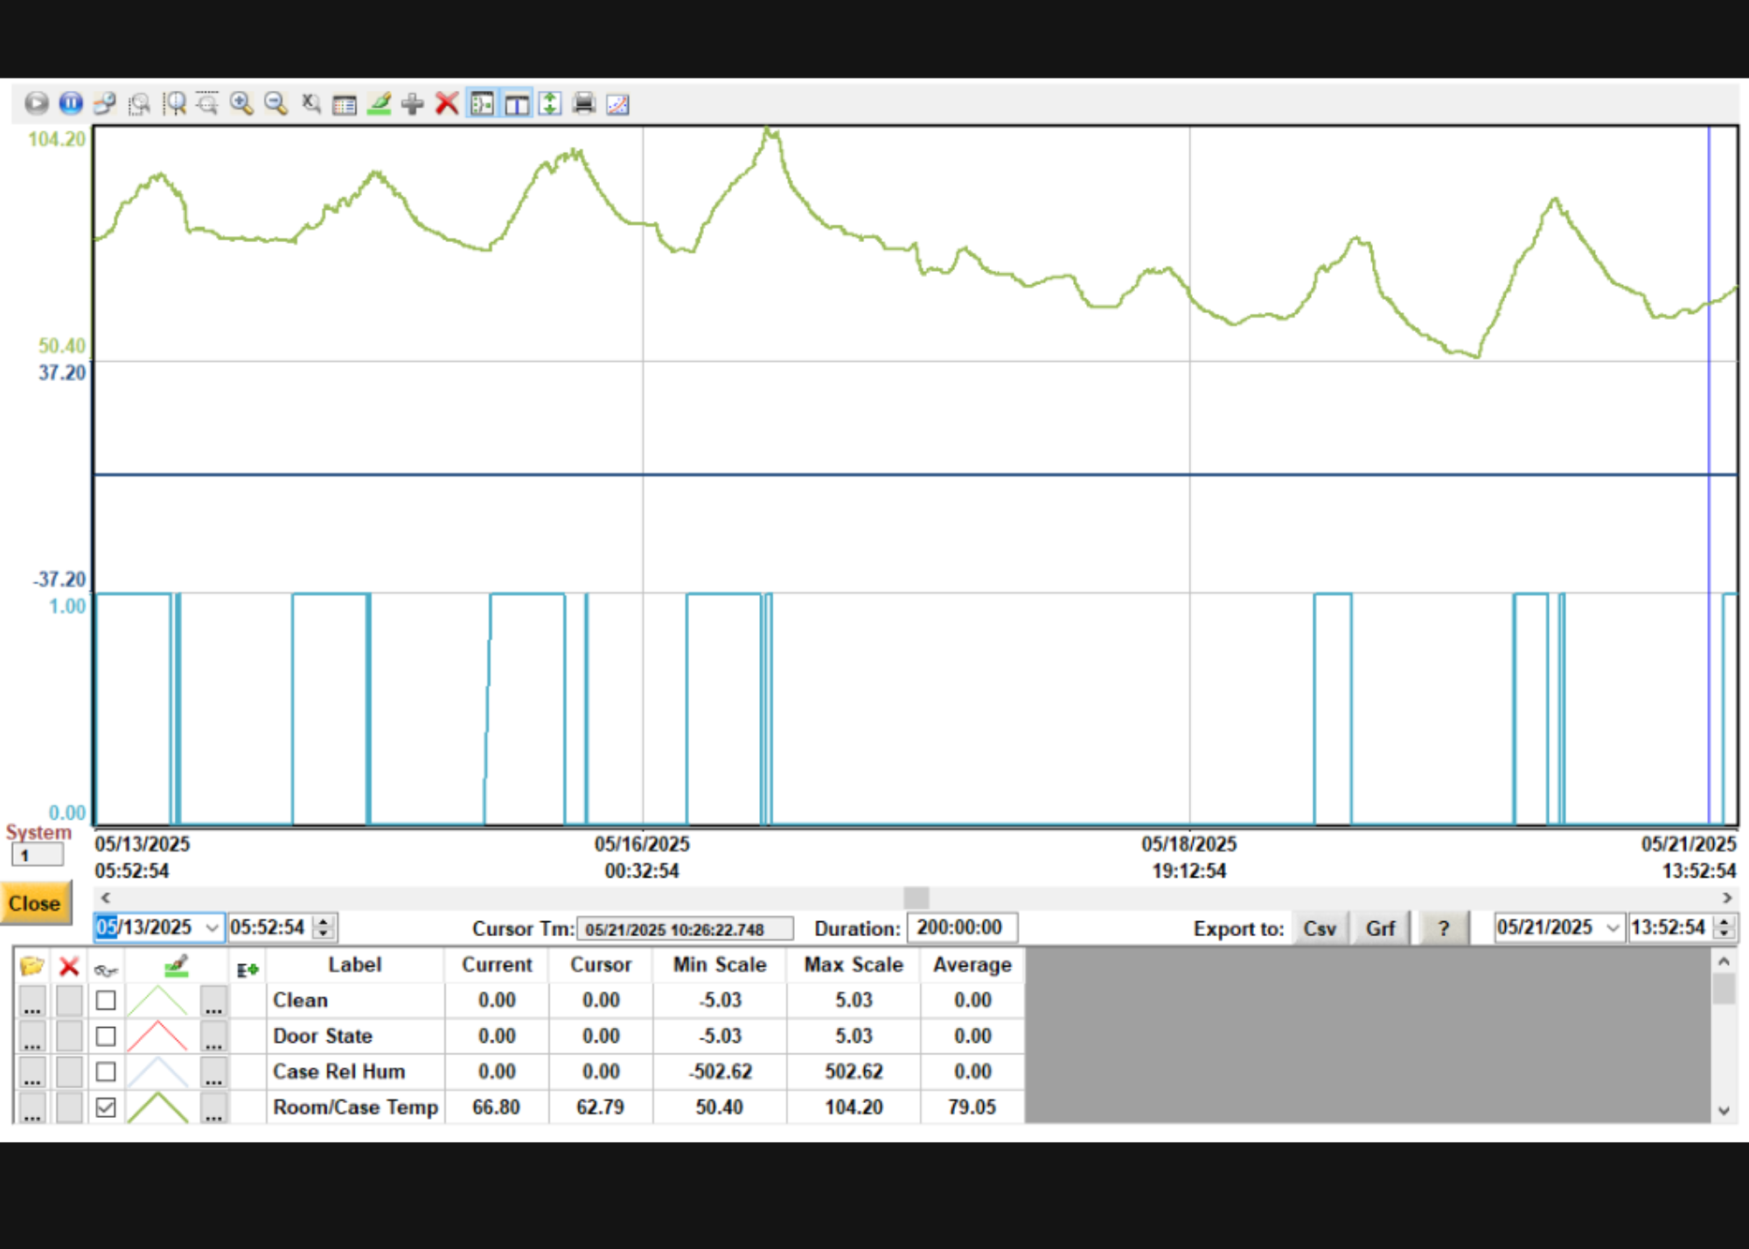This screenshot has width=1749, height=1249.
Task: Click the Average column header
Action: tap(972, 965)
